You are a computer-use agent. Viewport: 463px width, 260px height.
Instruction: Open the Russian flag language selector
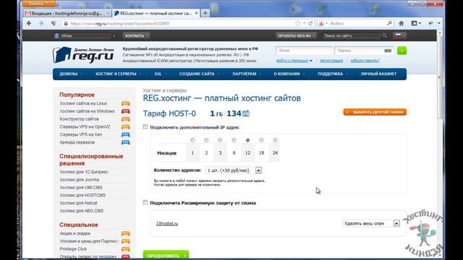pyautogui.click(x=400, y=35)
